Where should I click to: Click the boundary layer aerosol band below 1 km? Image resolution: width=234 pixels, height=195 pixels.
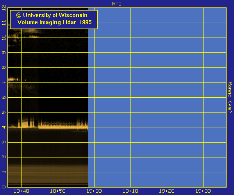pyautogui.click(x=48, y=175)
